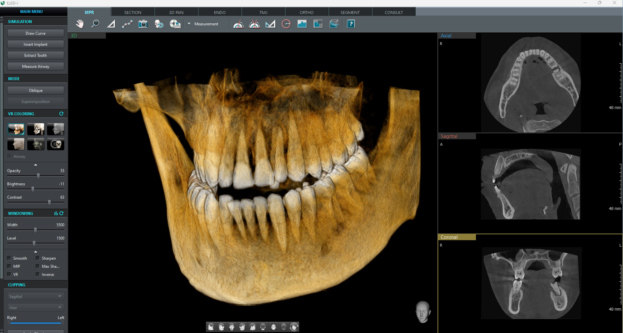Expand the Sagittal clipping dropdown
The image size is (623, 333).
coord(35,296)
